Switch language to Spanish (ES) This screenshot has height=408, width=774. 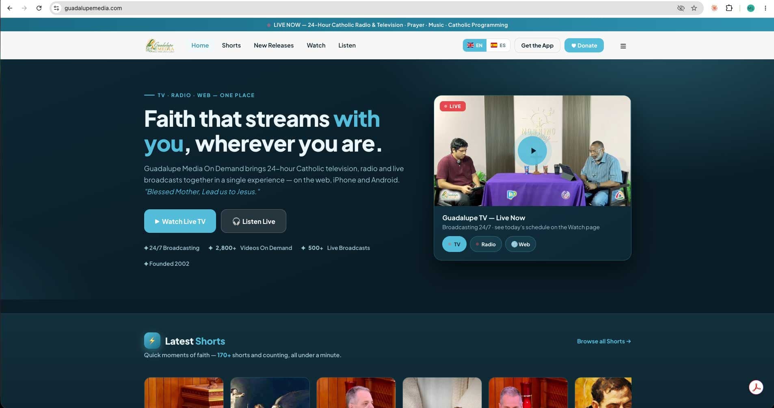pyautogui.click(x=498, y=46)
